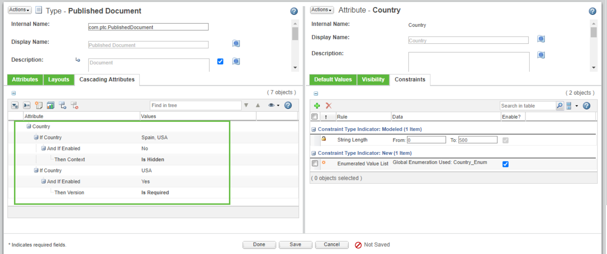Click new cascading rule icon with star
Image resolution: width=607 pixels, height=254 pixels.
[39, 105]
